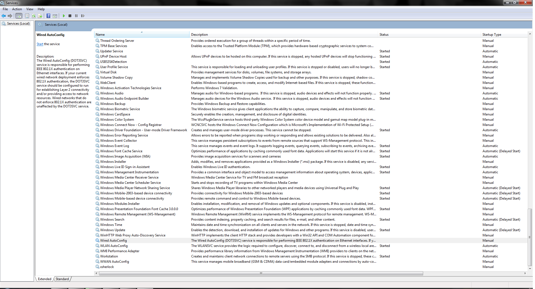
Task: Select the Wired AutoConfig service row
Action: (x=311, y=241)
